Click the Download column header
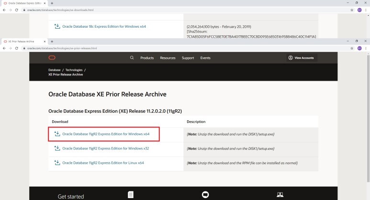 (60, 122)
